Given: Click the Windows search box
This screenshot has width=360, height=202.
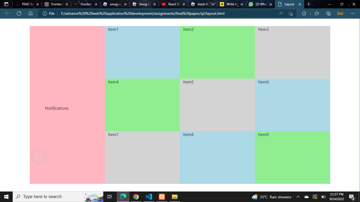Looking at the screenshot, I should [47, 197].
